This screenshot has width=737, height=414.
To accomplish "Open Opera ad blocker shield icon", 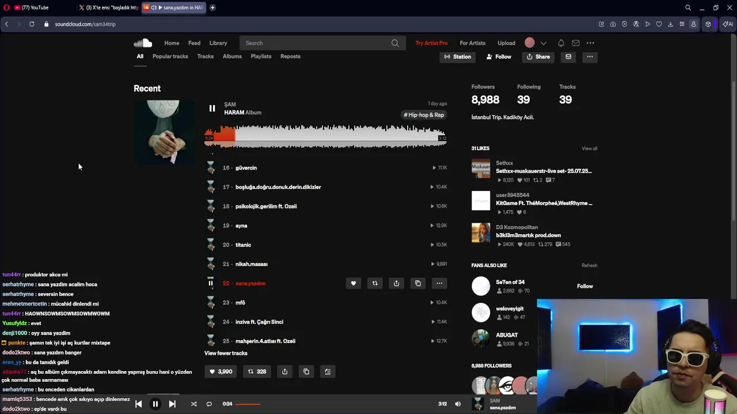I will (x=624, y=24).
